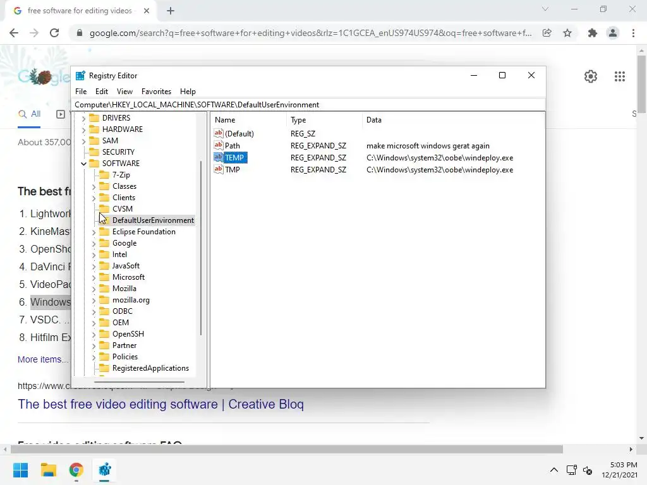The image size is (647, 485).
Task: Expand the SAM registry key
Action: pyautogui.click(x=84, y=141)
